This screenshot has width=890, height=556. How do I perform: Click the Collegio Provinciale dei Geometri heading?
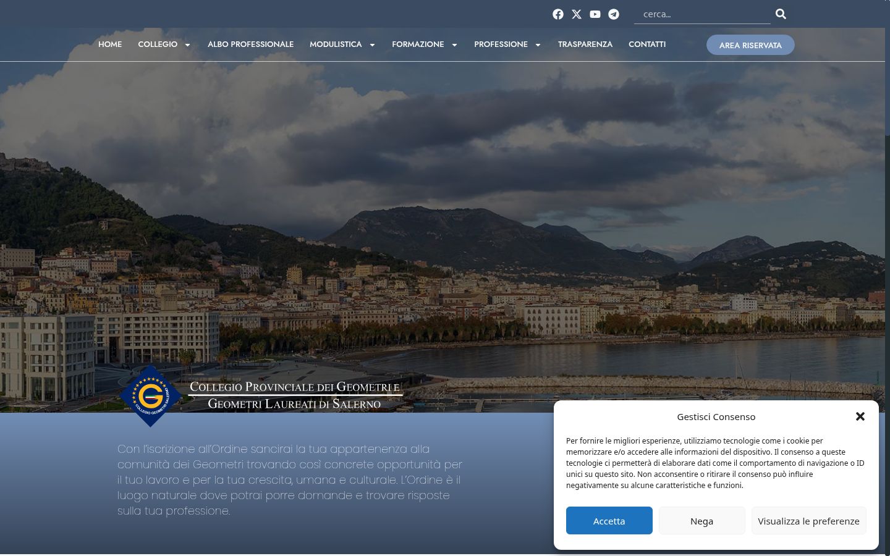click(295, 395)
